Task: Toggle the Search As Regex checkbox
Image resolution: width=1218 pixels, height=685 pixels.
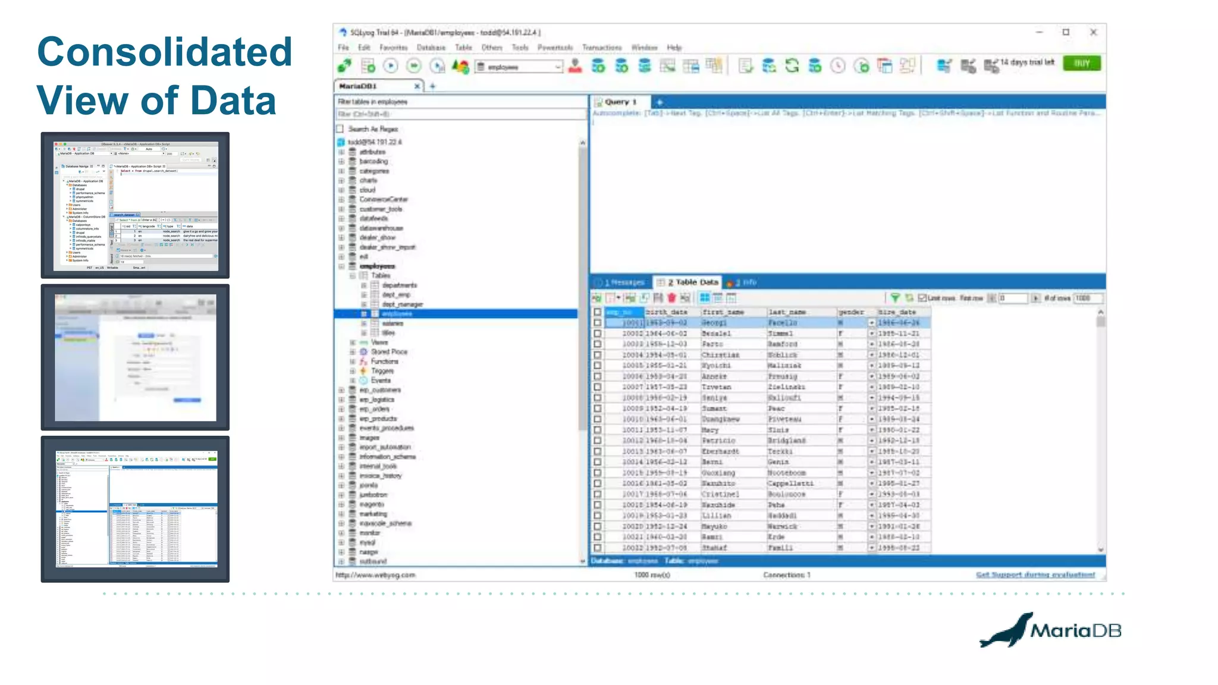Action: pyautogui.click(x=340, y=129)
